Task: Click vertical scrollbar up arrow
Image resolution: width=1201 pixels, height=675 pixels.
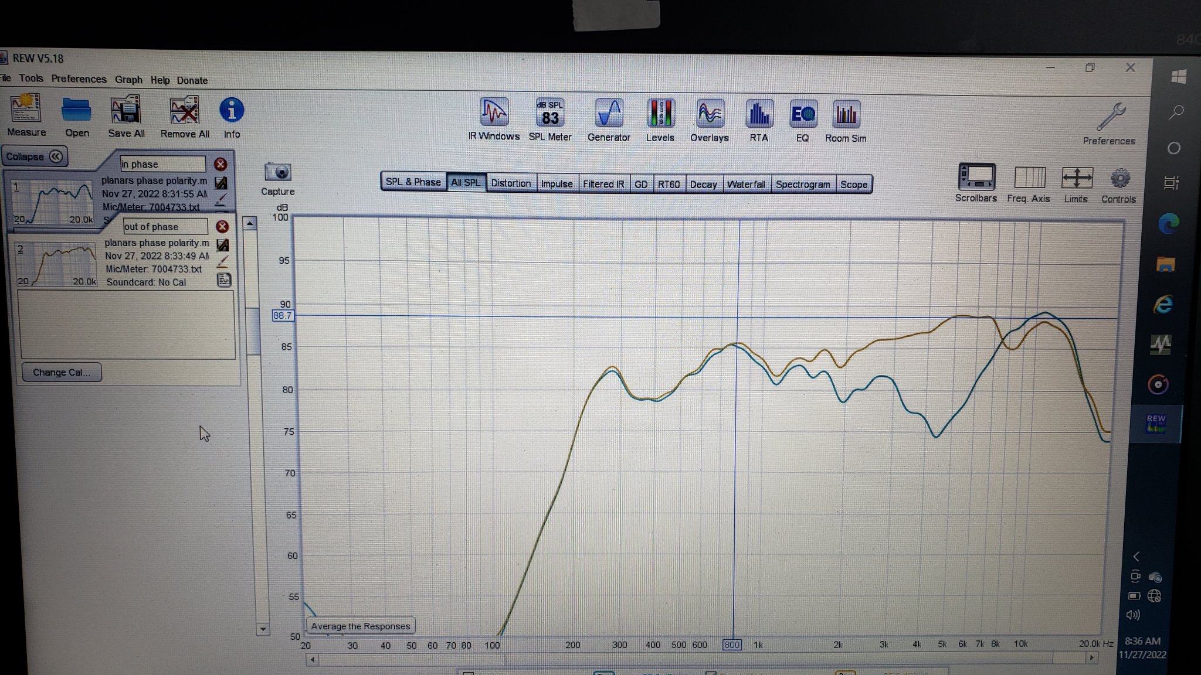Action: coord(250,223)
